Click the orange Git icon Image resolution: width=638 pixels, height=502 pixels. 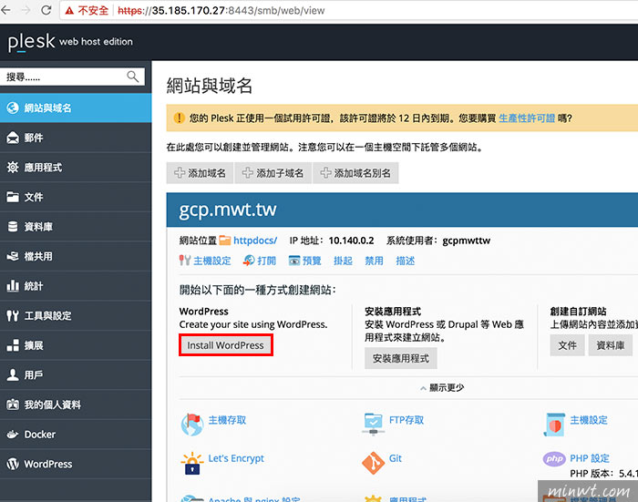tap(373, 463)
